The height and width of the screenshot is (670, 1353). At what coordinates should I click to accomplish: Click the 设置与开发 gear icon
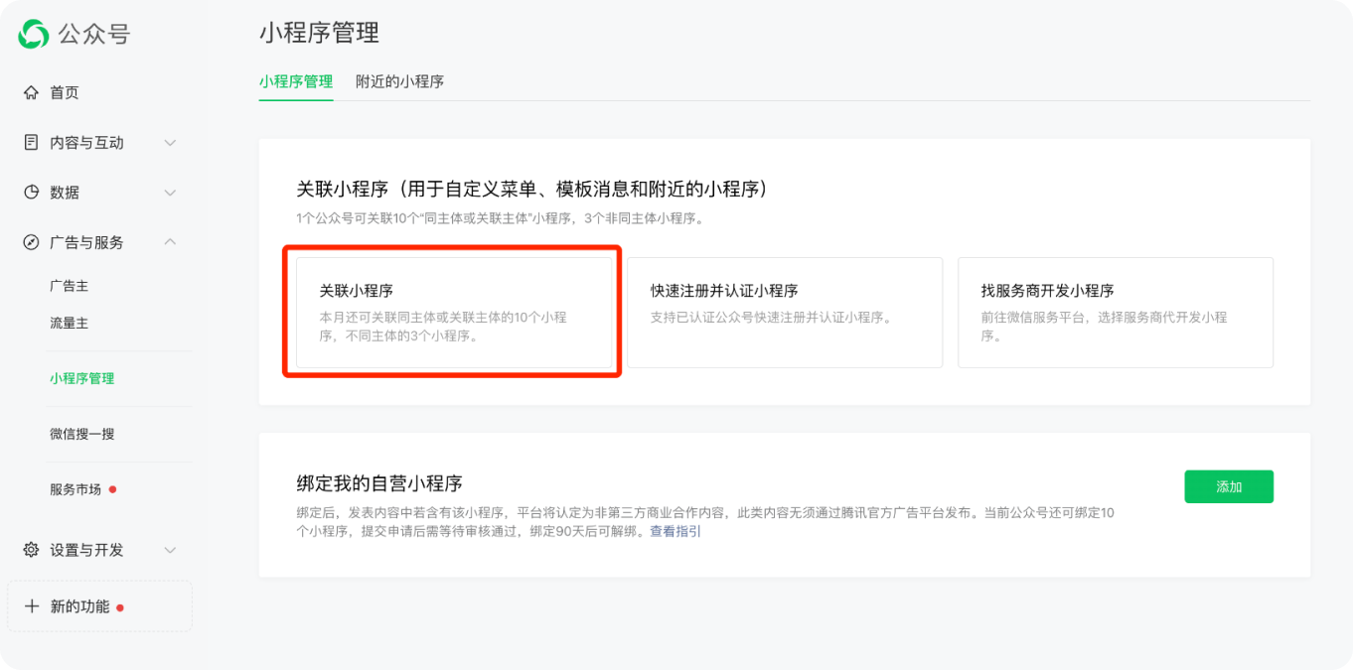(31, 550)
